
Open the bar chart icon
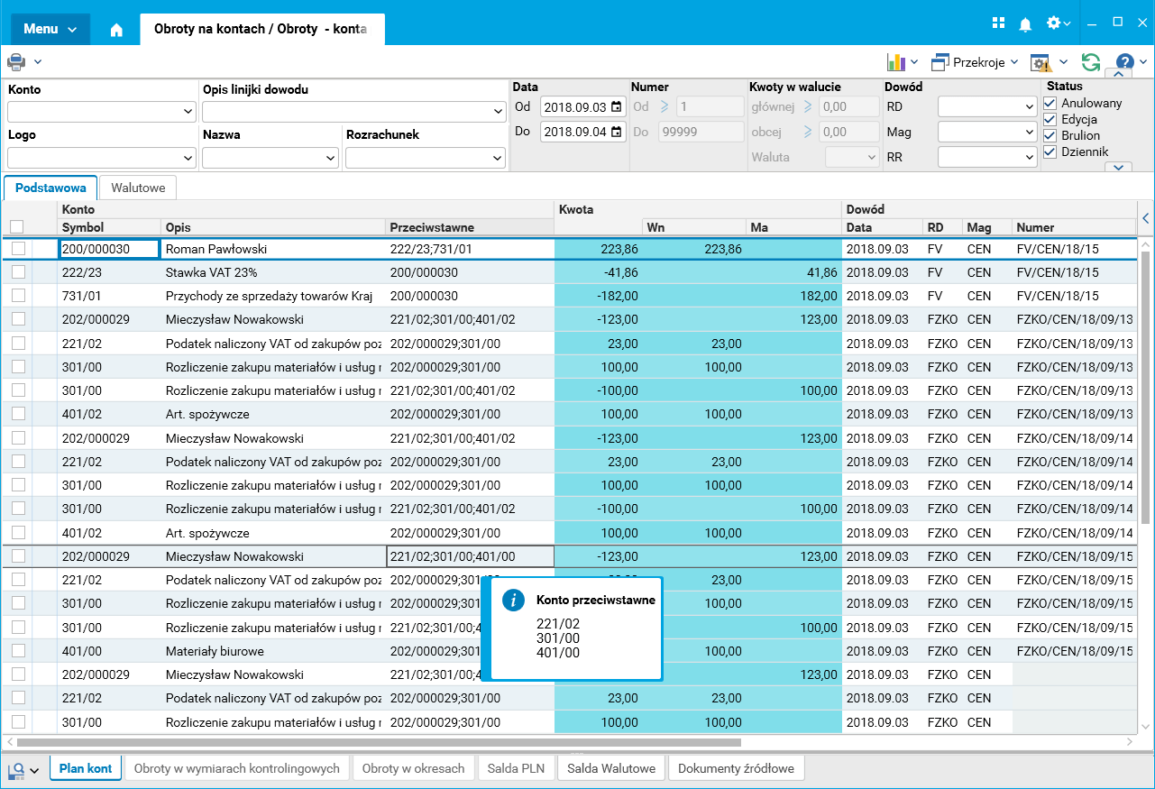pos(896,62)
